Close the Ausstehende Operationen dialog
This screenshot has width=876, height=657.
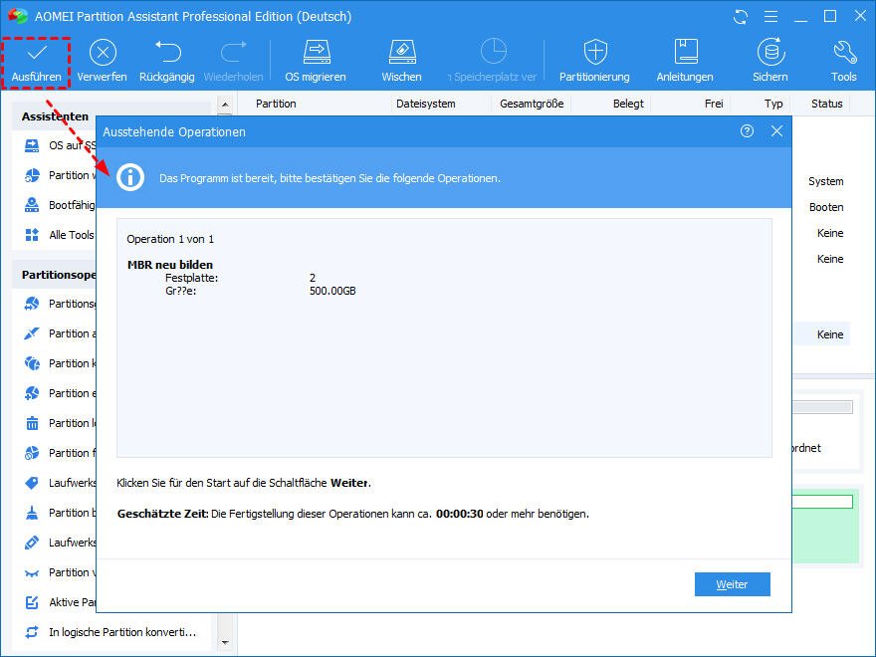[776, 131]
